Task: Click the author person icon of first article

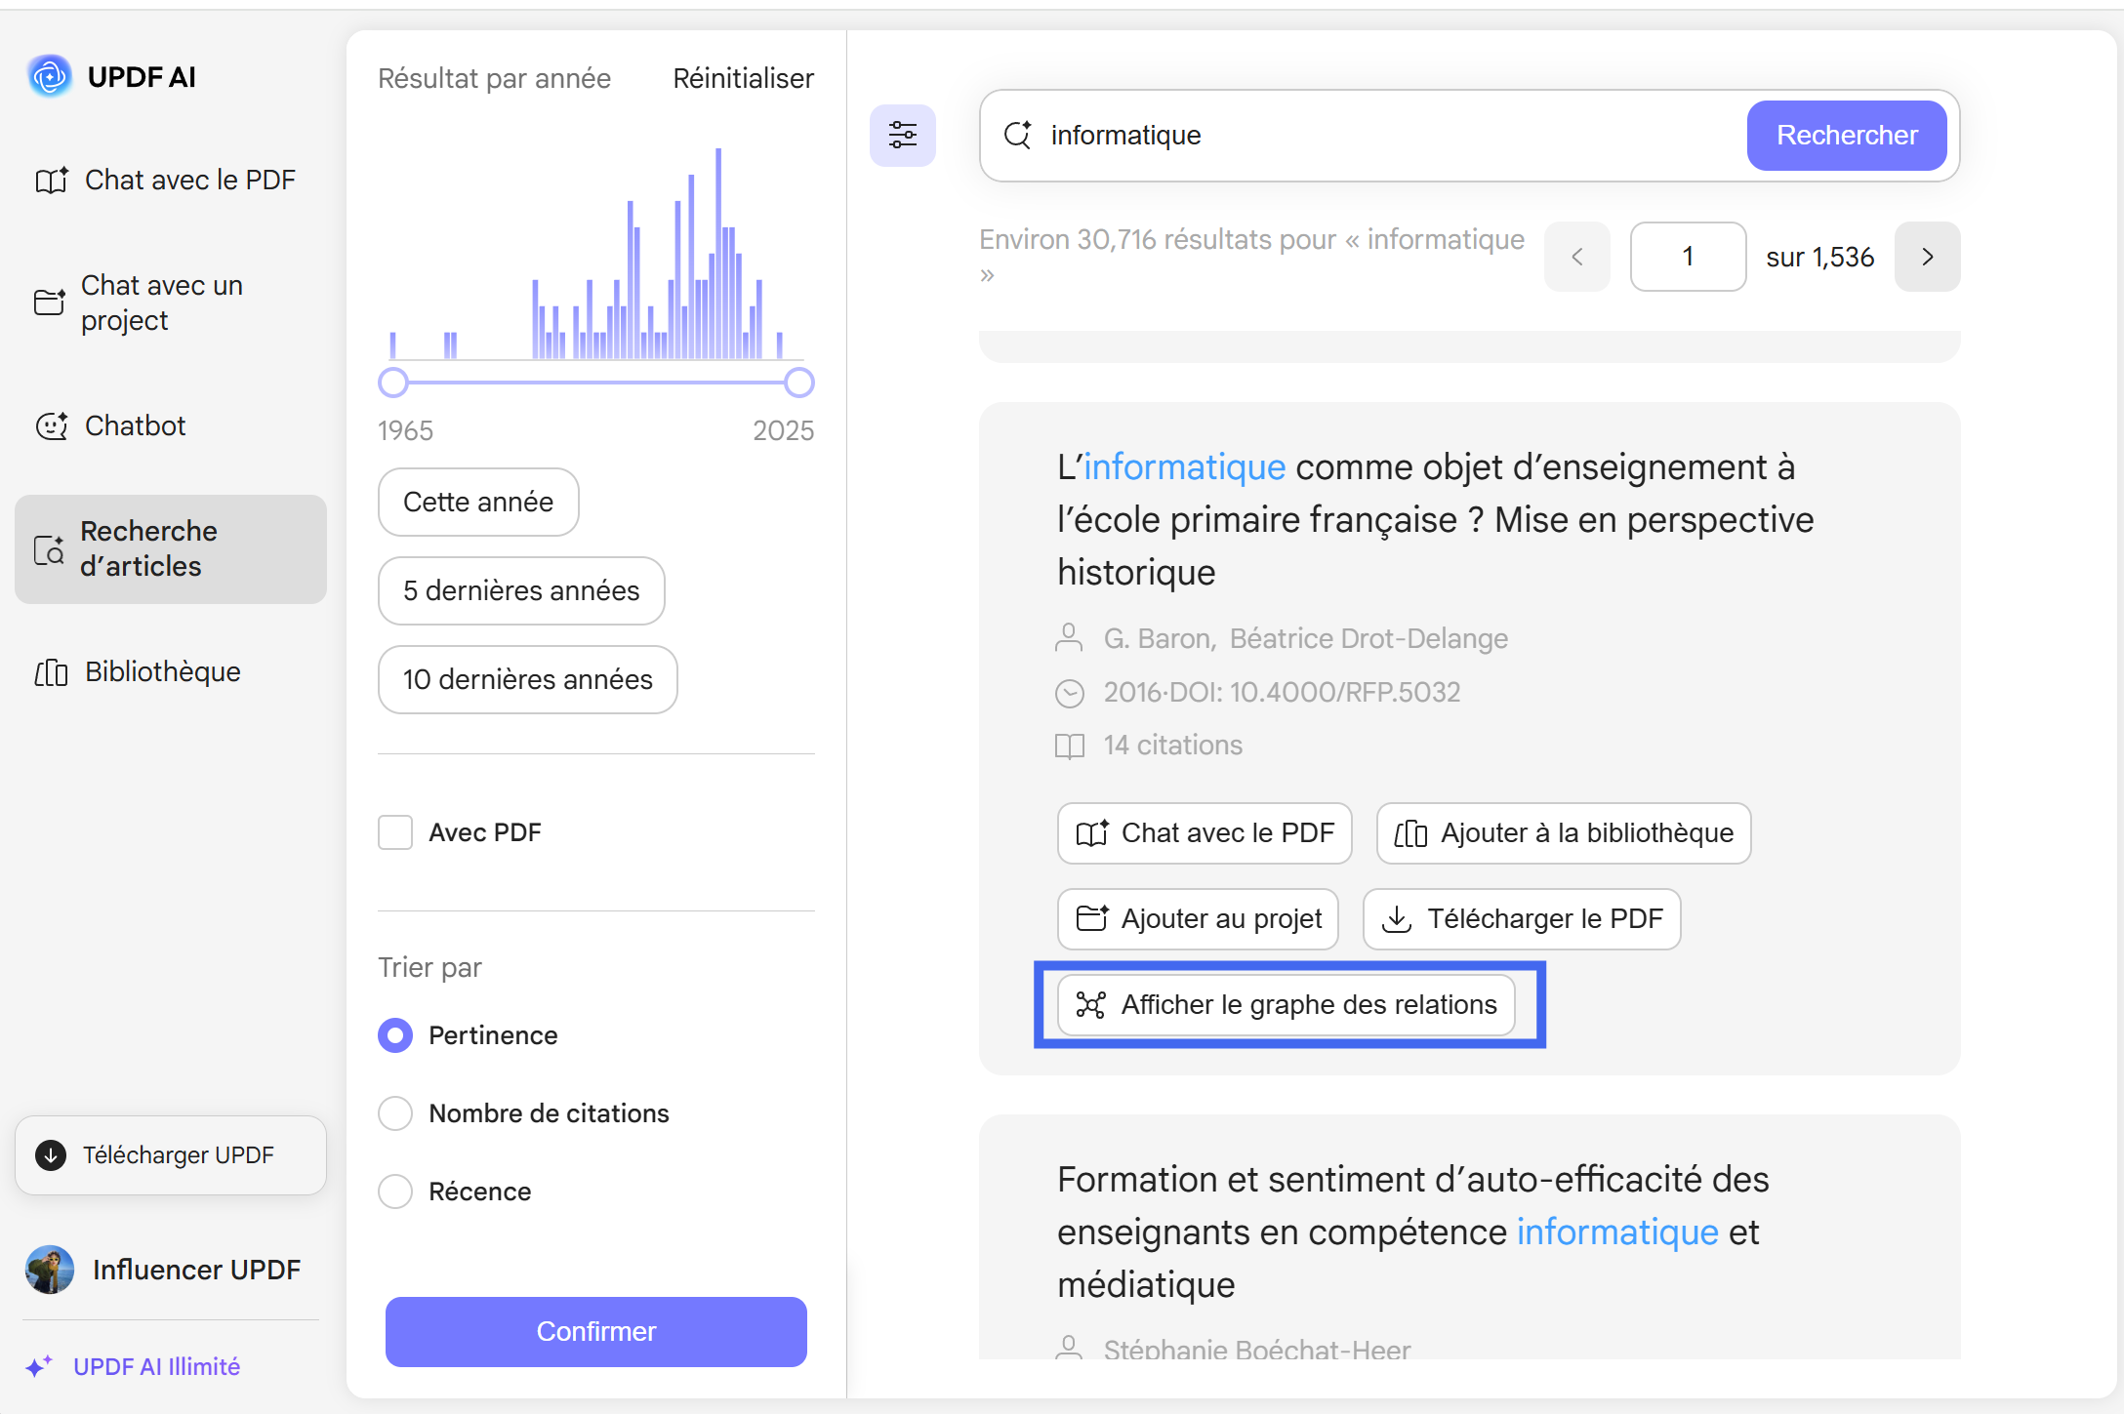Action: (1070, 638)
